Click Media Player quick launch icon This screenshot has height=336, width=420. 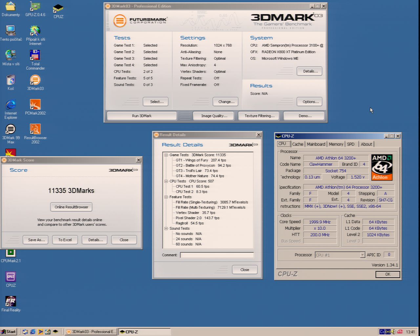point(40,332)
